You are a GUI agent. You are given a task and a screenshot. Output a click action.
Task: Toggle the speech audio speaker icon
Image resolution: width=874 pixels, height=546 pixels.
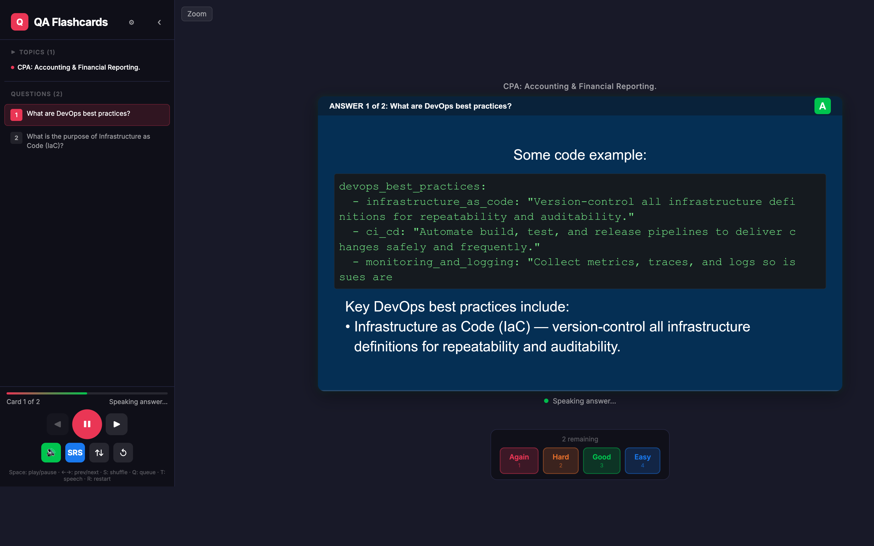point(51,452)
